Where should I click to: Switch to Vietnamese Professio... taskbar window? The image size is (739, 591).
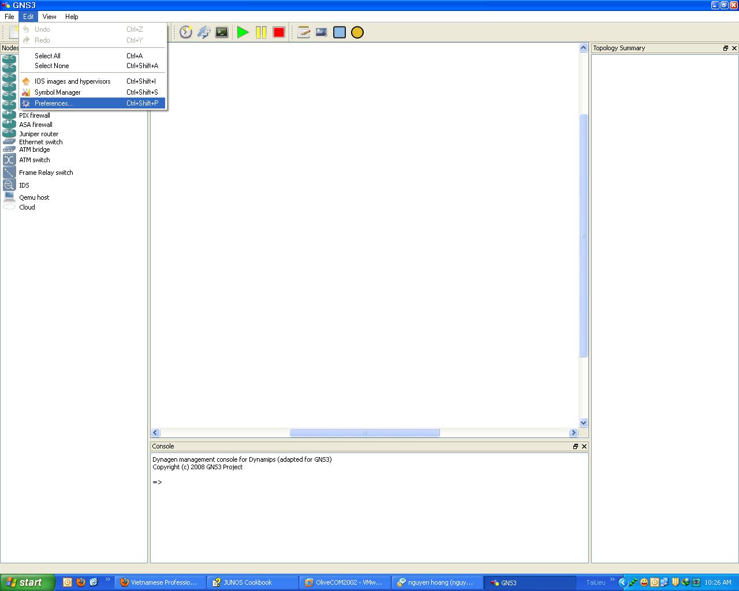[160, 582]
